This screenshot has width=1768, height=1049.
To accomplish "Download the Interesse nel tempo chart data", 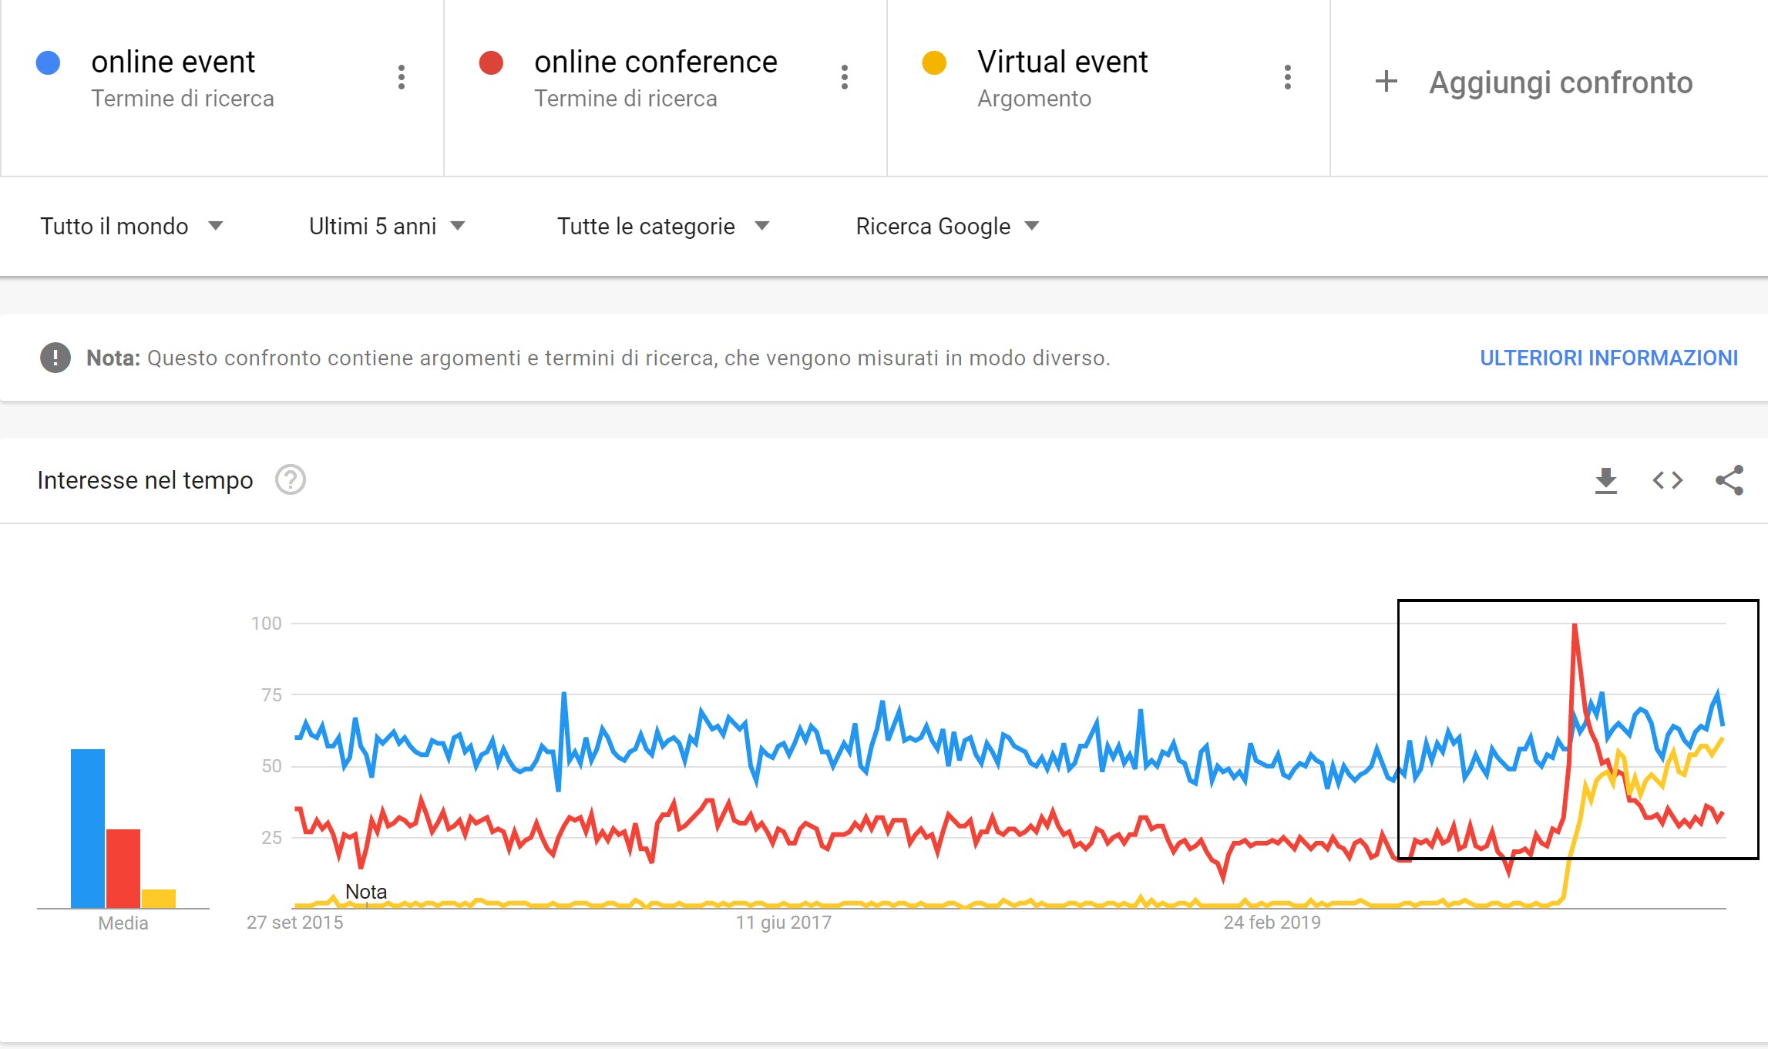I will [1605, 480].
